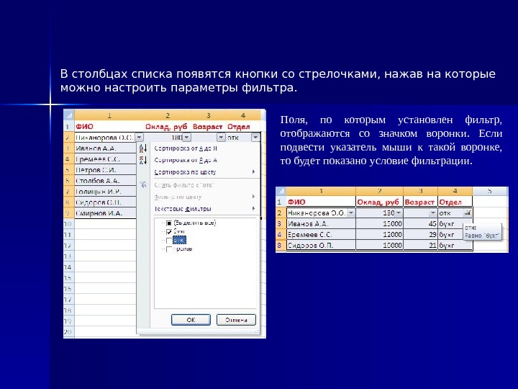Click the filter tooltip Равно "бухг"

coord(482,232)
